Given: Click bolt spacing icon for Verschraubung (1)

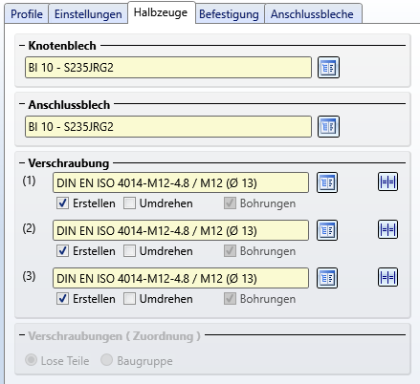Looking at the screenshot, I should 387,181.
